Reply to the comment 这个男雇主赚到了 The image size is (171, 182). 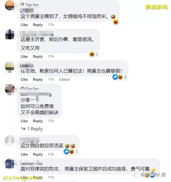pos(38,25)
